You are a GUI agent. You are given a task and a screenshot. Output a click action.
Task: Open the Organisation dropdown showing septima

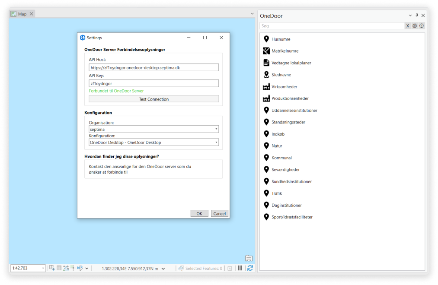click(x=216, y=129)
